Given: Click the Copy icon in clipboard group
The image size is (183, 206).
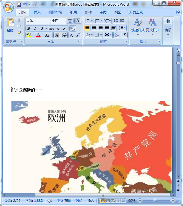Looking at the screenshot, I should point(19,26).
